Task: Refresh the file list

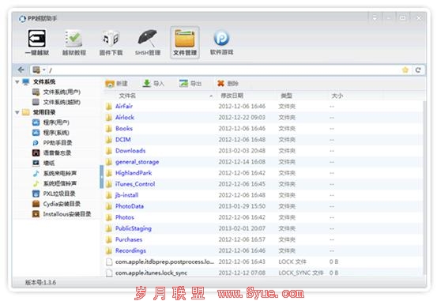Action: (x=418, y=70)
